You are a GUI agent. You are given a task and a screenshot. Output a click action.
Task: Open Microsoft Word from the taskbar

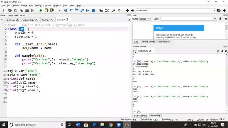pos(78,125)
